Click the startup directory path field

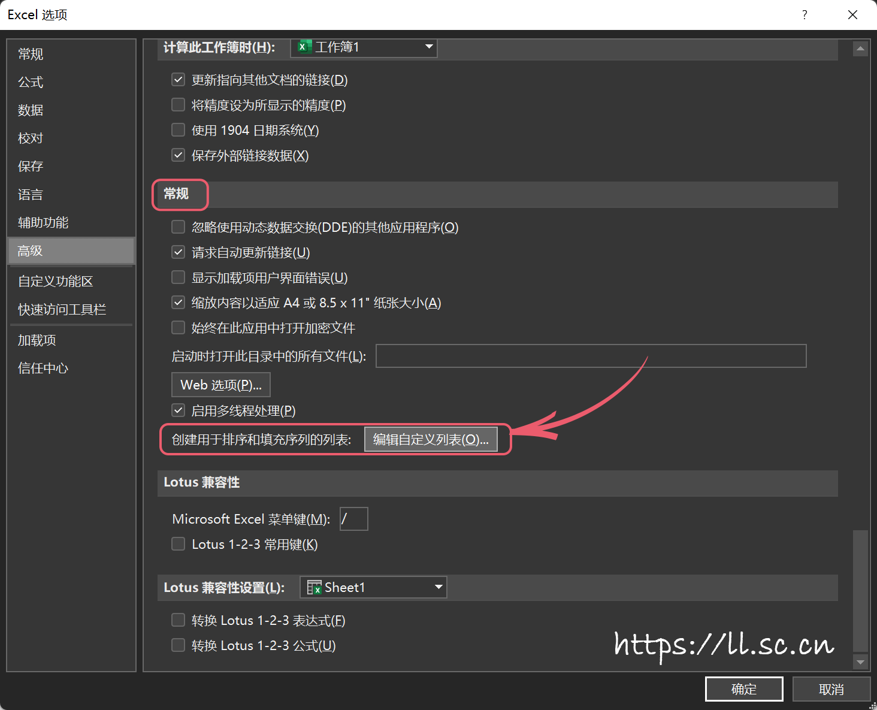click(591, 356)
